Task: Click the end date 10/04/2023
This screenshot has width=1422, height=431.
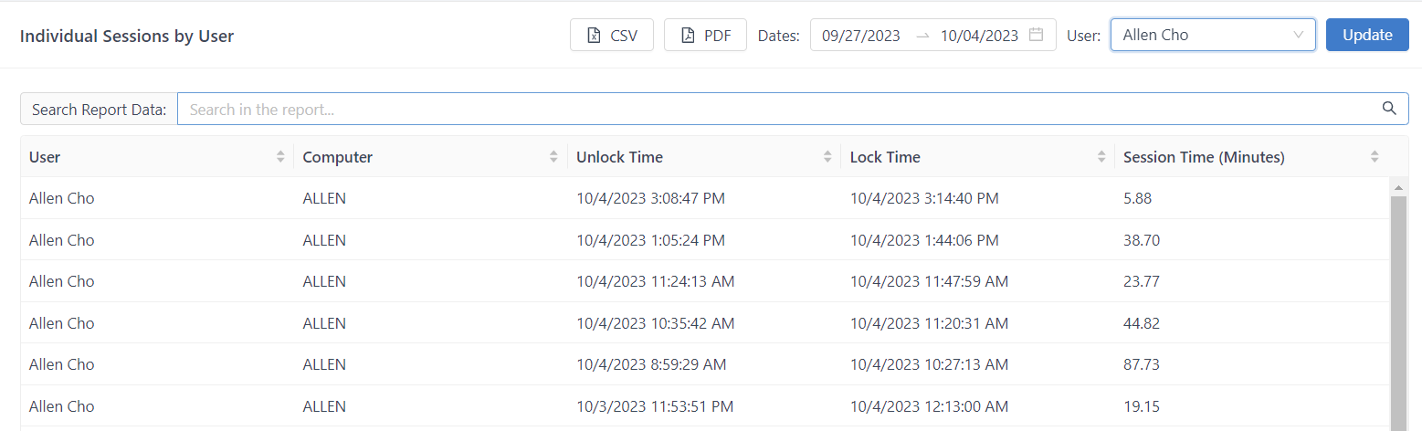Action: coord(979,36)
